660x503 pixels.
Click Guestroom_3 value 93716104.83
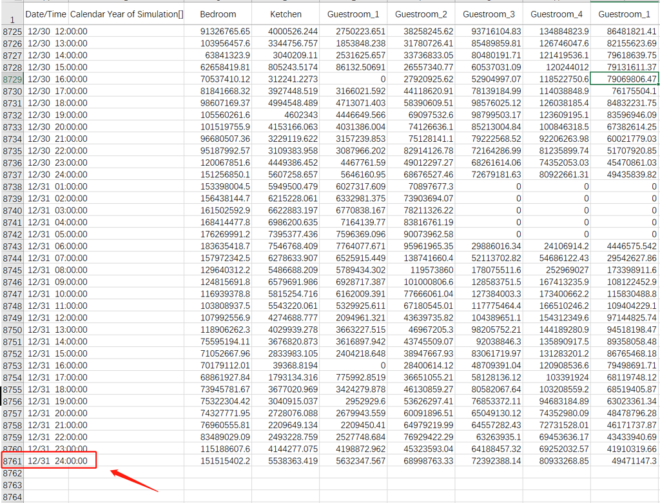(x=489, y=31)
